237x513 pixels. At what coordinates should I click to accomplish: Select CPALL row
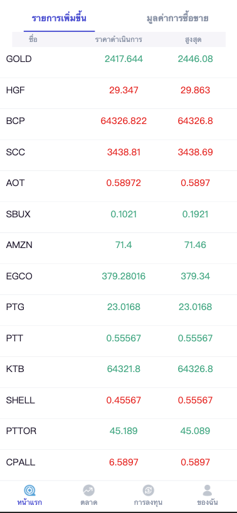[118, 462]
